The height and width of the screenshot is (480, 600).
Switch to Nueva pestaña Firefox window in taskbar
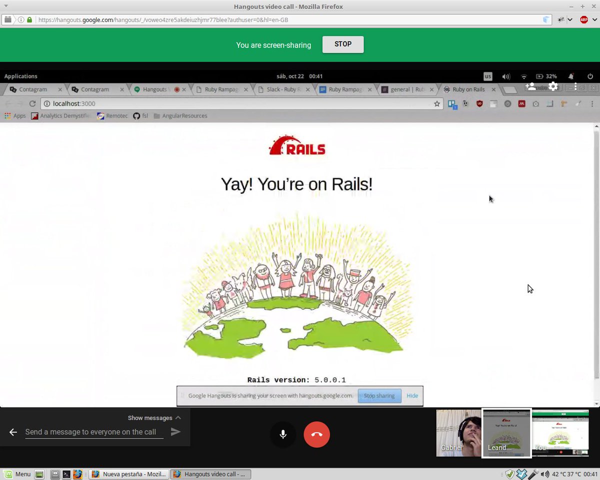click(129, 474)
